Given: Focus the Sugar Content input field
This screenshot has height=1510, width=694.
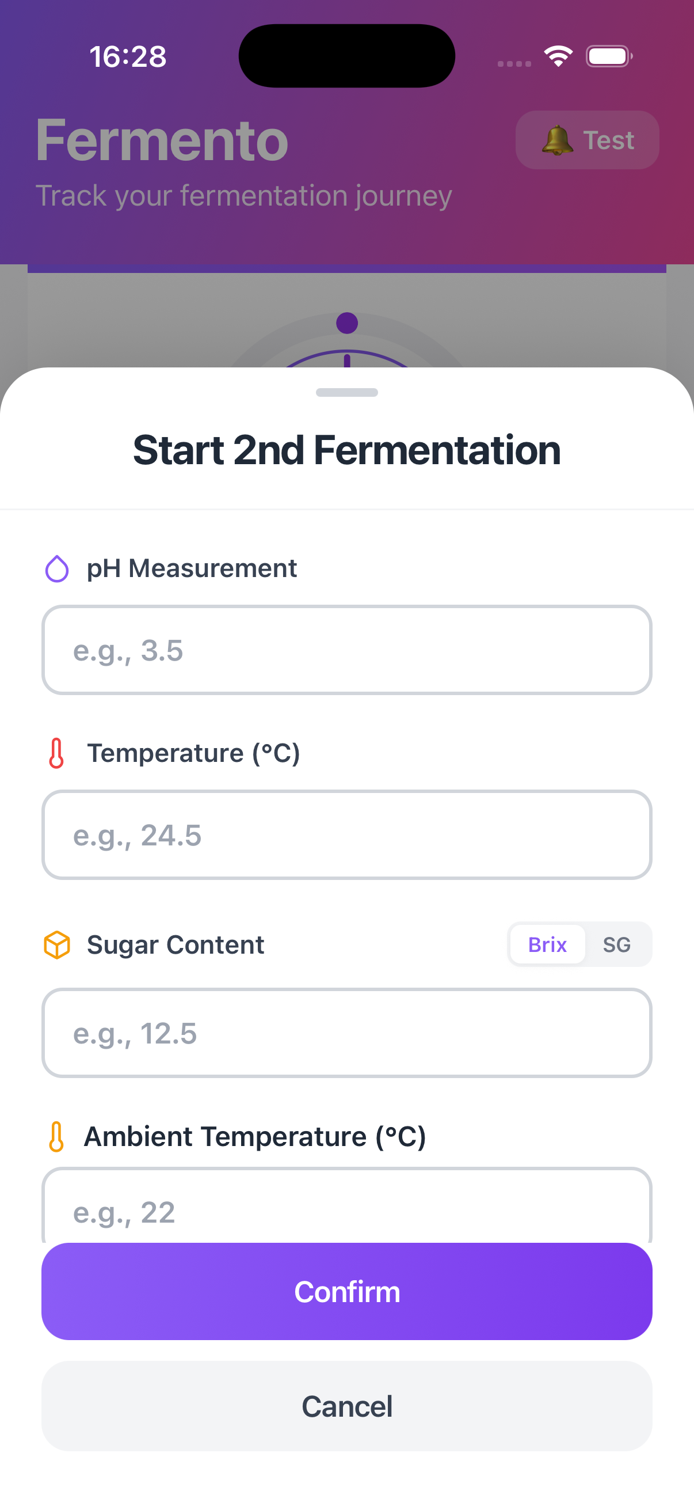Looking at the screenshot, I should (346, 1033).
